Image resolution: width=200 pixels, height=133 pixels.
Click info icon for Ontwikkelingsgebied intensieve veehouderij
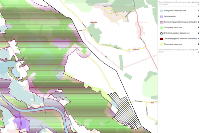click(x=198, y=38)
